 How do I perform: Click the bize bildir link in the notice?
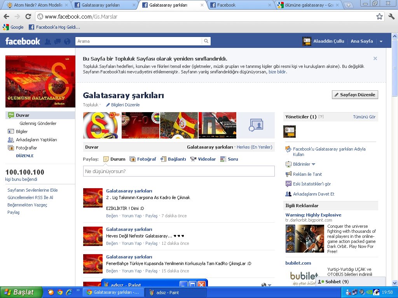click(277, 72)
